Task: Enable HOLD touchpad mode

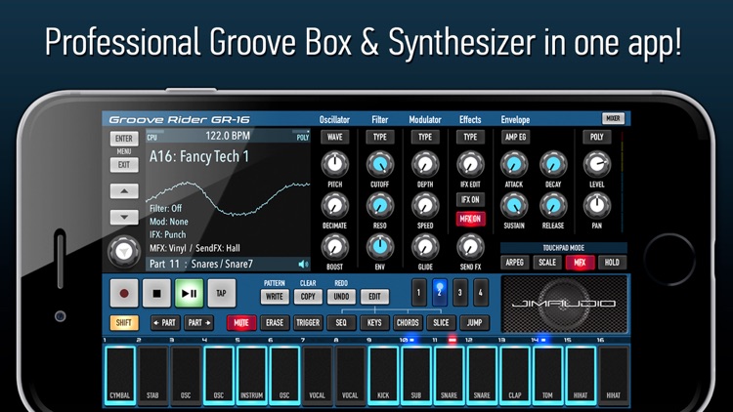Action: click(x=612, y=263)
